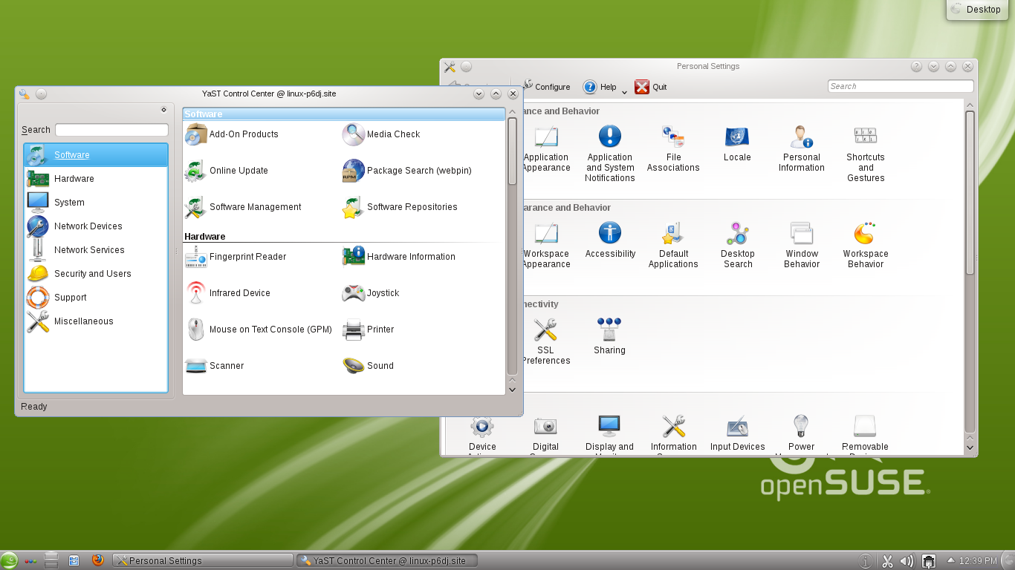Open Window Behavior settings

[802, 245]
